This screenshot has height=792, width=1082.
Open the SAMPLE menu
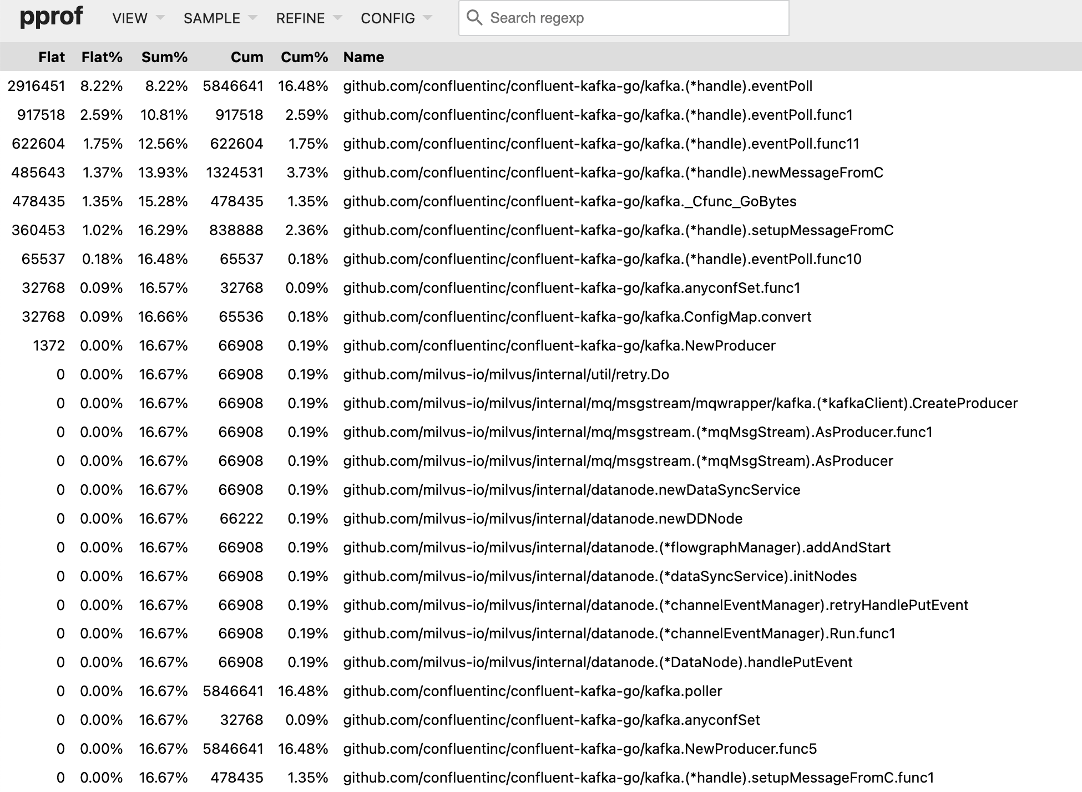(211, 18)
